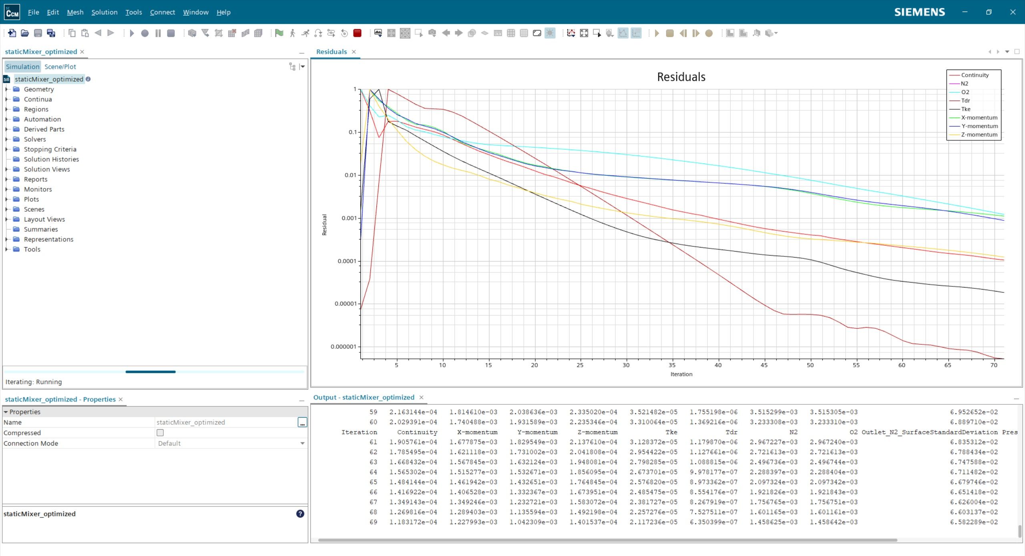Click the iterating progress bar
Viewport: 1025px width, 556px height.
pyautogui.click(x=154, y=372)
